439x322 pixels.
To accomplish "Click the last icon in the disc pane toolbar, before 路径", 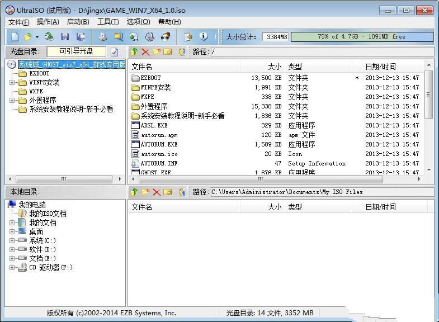I will pyautogui.click(x=182, y=52).
